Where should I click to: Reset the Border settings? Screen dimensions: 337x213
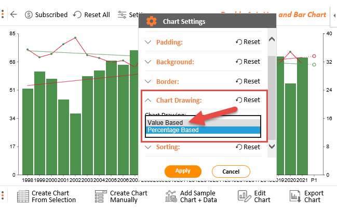[x=248, y=81]
